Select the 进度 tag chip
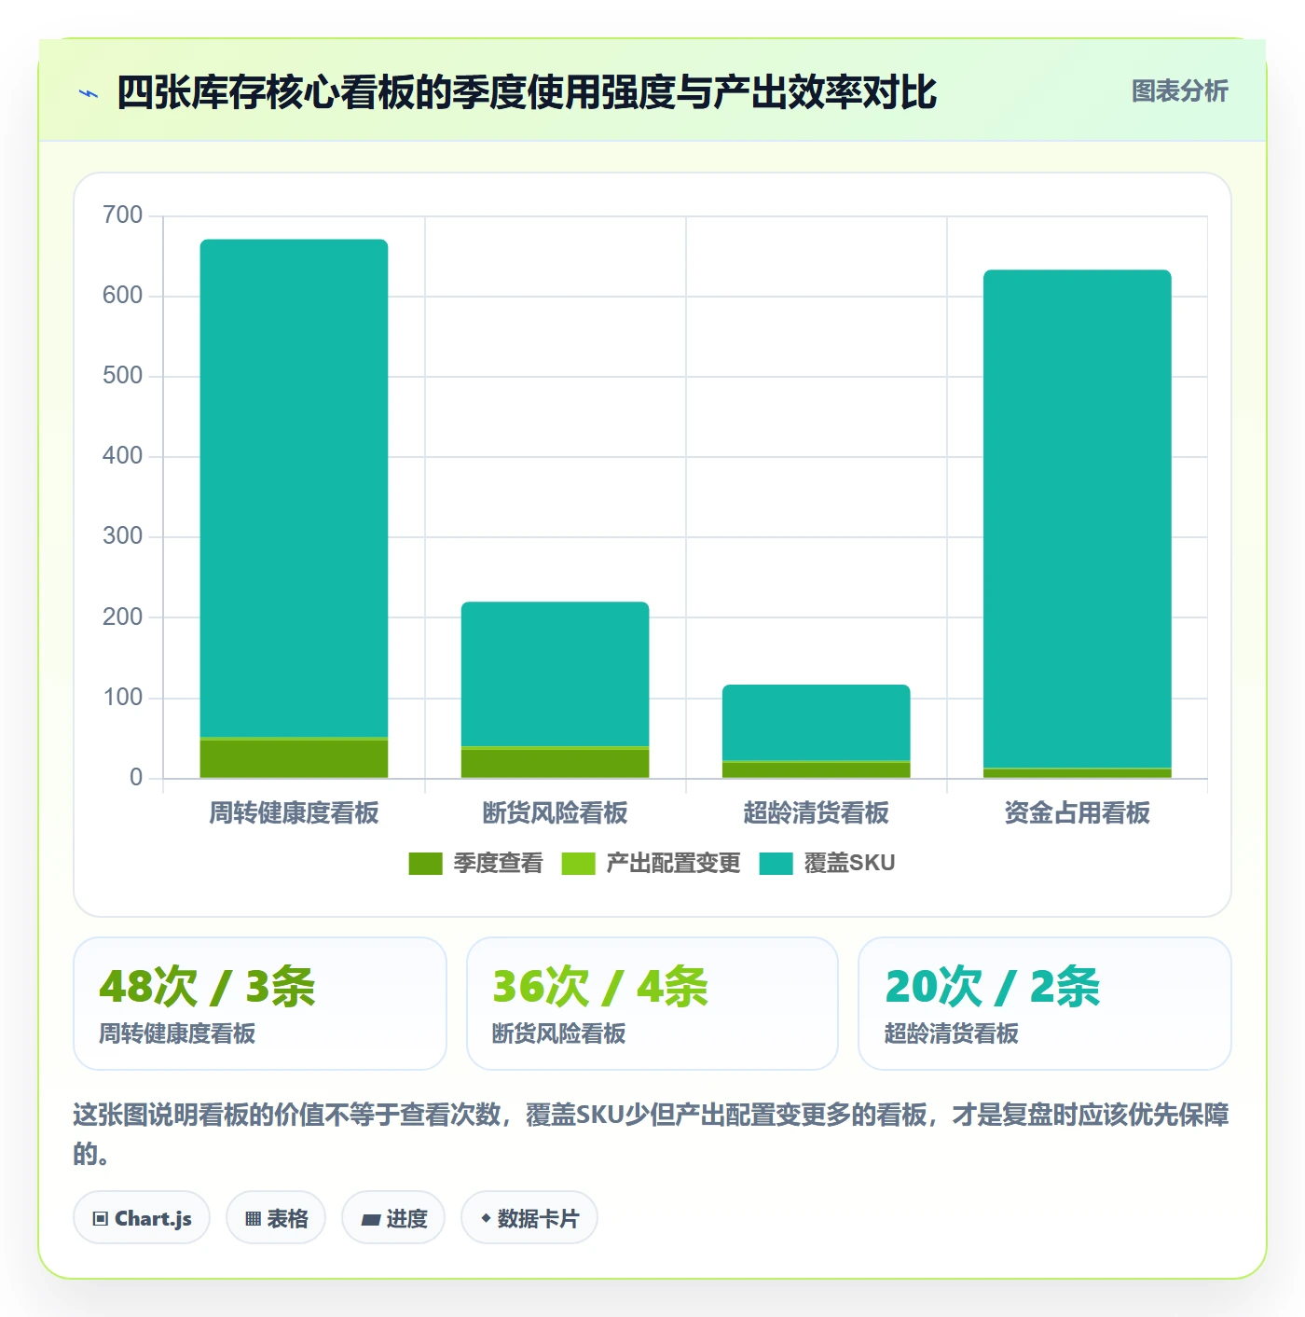Screen dimensions: 1305x1317 coord(393,1217)
